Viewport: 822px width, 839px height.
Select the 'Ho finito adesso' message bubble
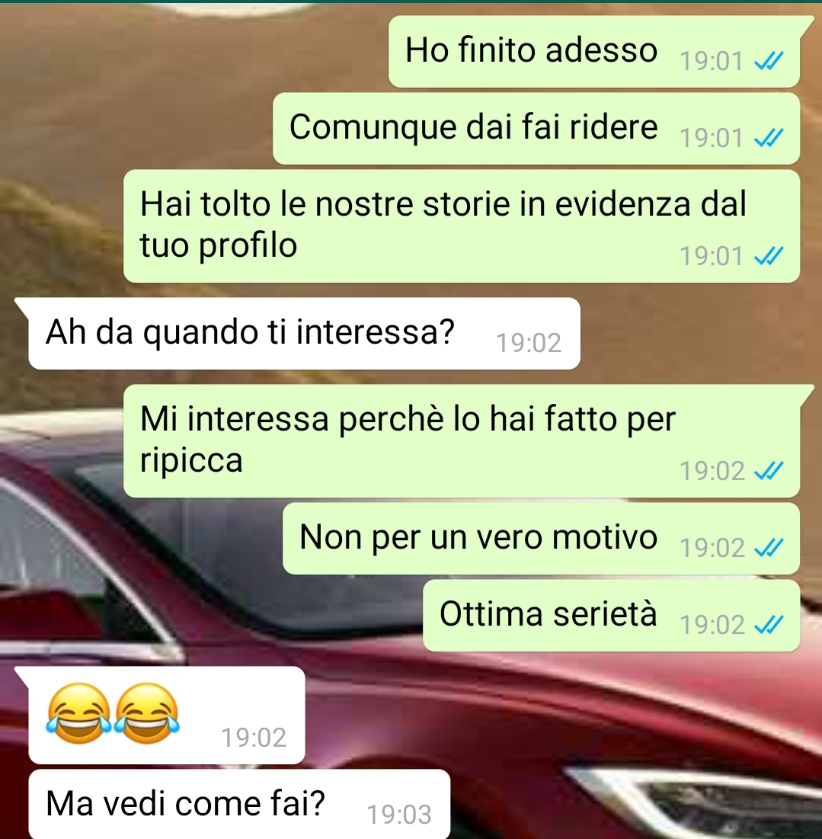tap(594, 51)
